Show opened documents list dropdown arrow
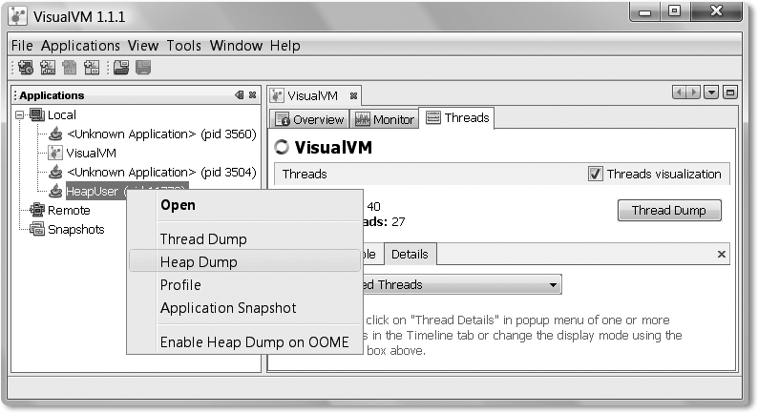Screen dimensions: 758x413 [x=711, y=93]
